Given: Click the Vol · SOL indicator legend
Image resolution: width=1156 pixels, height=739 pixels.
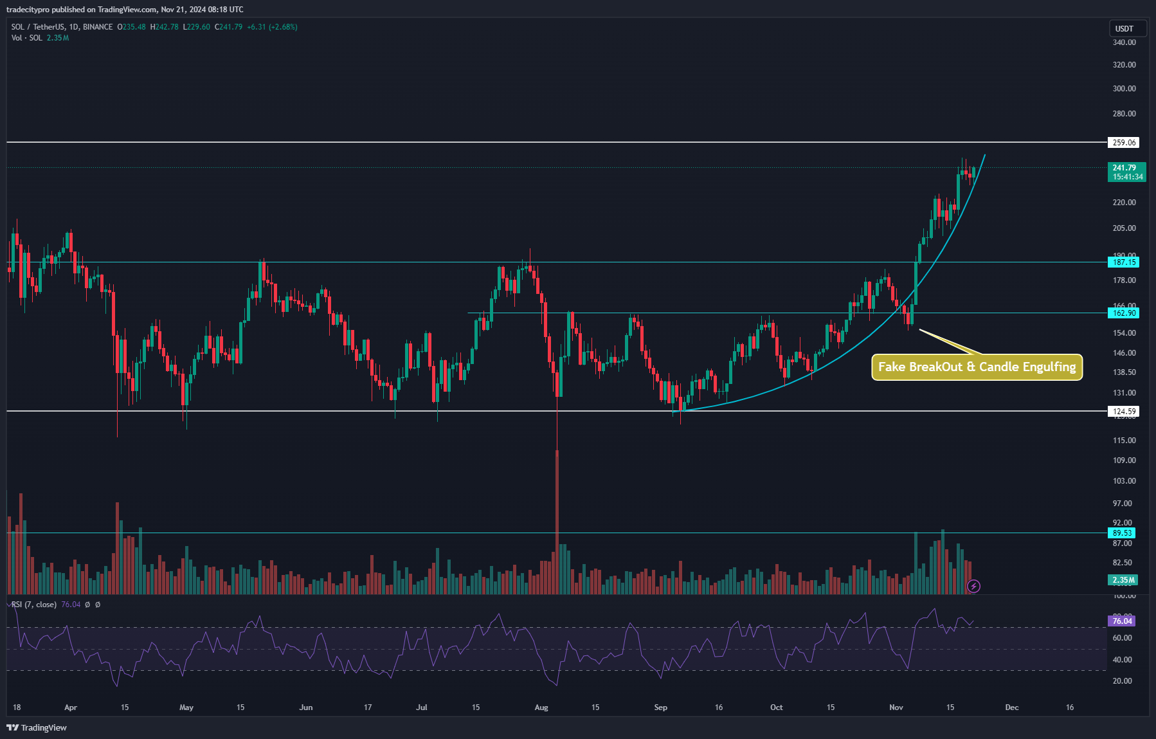Looking at the screenshot, I should point(26,38).
